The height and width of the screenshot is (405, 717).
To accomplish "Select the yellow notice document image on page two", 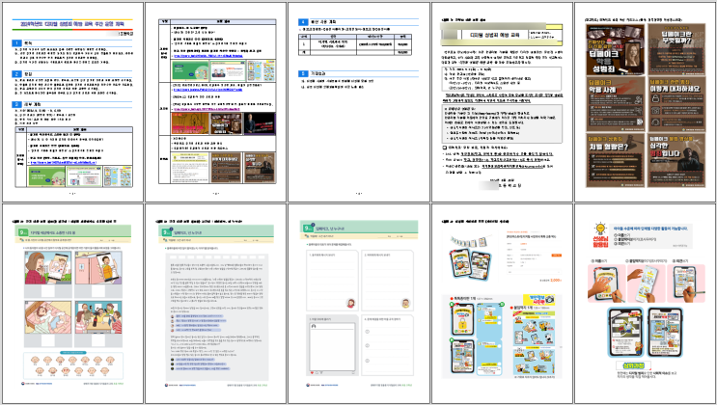I will (190, 168).
